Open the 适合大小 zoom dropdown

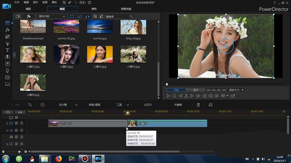pos(236,90)
